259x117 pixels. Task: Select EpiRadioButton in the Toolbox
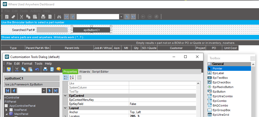pos(229,87)
